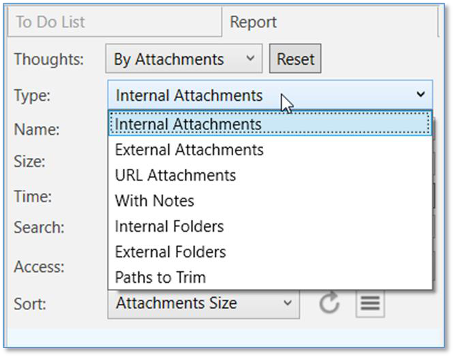Collapse the Type dropdown via its arrow

(421, 95)
